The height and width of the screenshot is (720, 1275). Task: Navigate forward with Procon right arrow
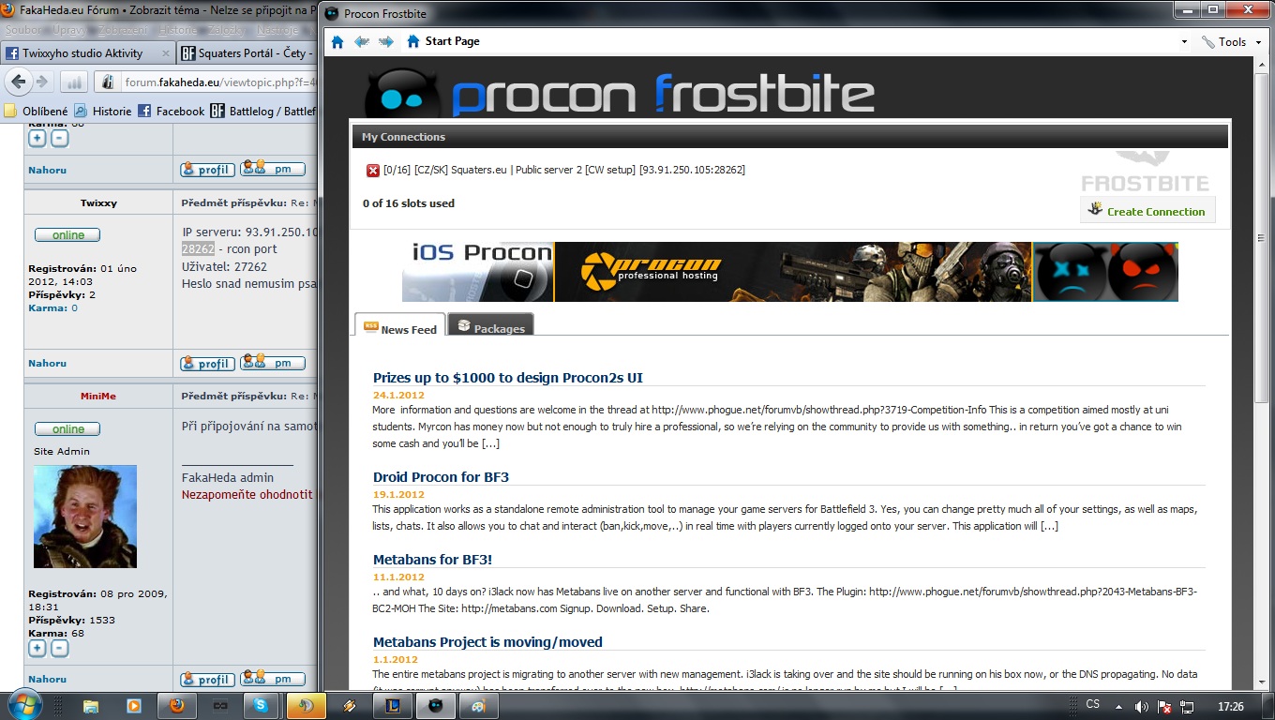[386, 41]
